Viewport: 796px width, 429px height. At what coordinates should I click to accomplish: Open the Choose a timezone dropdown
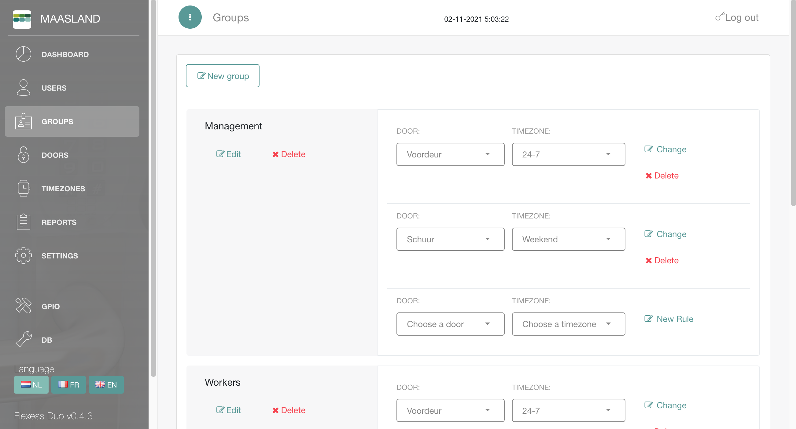568,324
